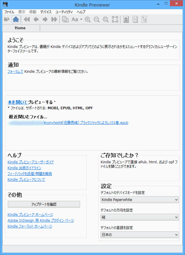185x255 pixels.
Task: Open Kindle フォーマット ホームページ link
Action: click(30, 226)
